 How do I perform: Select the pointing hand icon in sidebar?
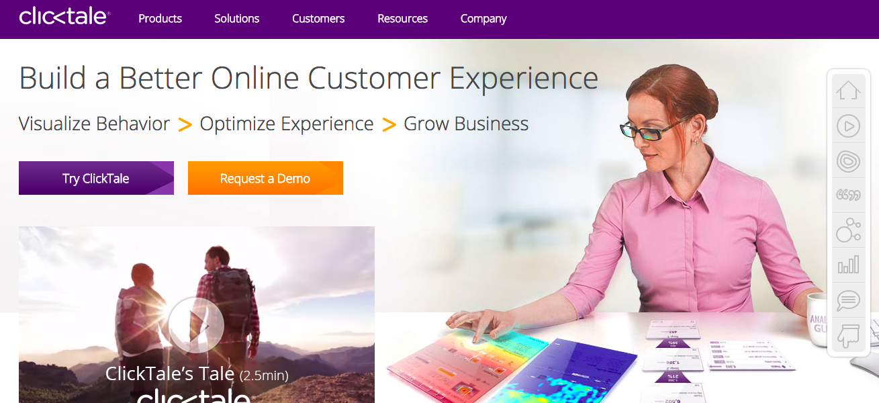coord(848,335)
